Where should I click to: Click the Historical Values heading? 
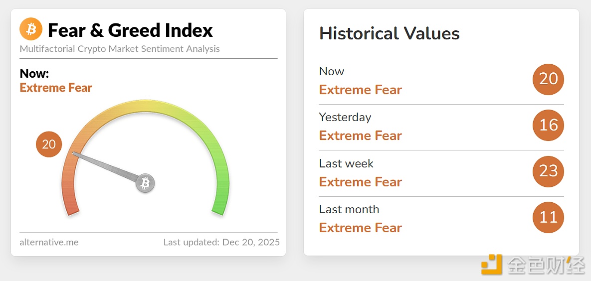(x=389, y=33)
